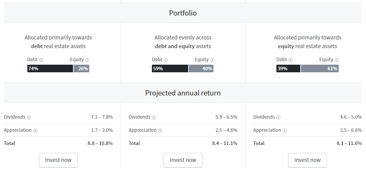Show Dividends info for 7.1 – 7.8% row
Viewport: 366px width, 183px height.
point(29,117)
